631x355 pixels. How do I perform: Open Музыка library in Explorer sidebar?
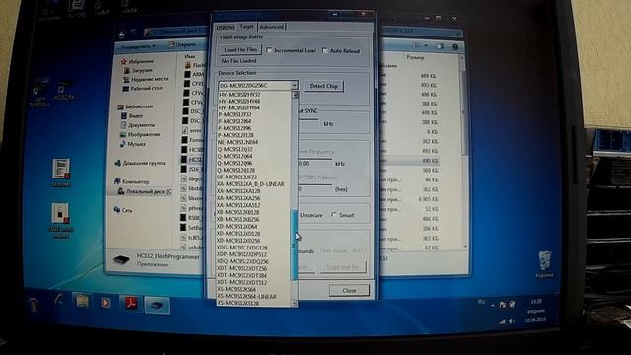pos(133,144)
